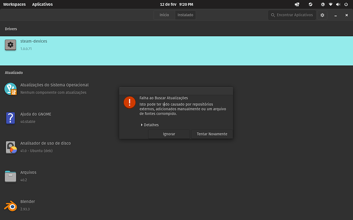Open the date and time clock menu
This screenshot has width=353, height=220.
tap(176, 4)
